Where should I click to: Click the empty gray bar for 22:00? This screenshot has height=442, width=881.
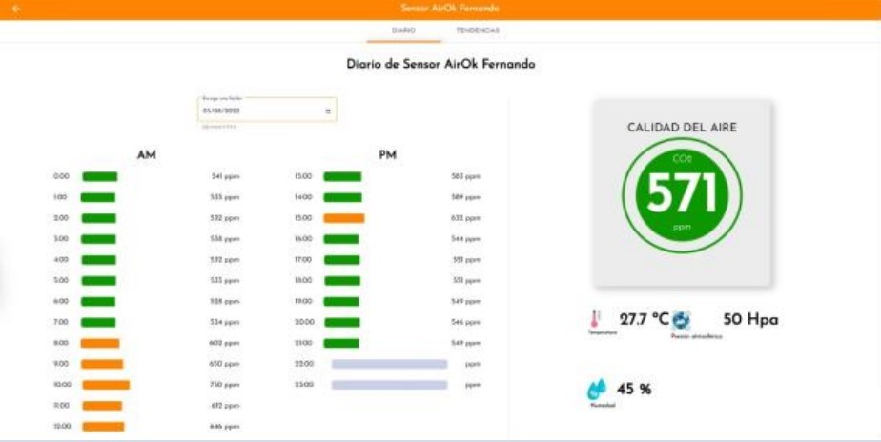click(389, 364)
